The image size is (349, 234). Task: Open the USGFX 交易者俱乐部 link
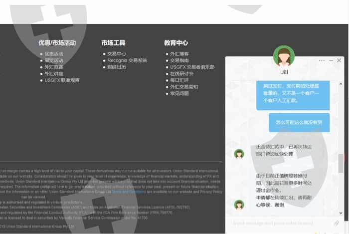pos(192,67)
